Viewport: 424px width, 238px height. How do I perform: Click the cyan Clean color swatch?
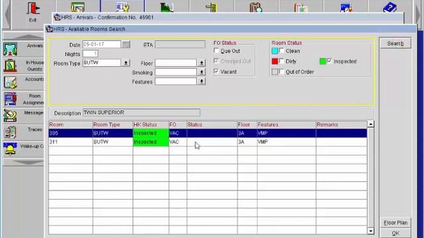(275, 51)
